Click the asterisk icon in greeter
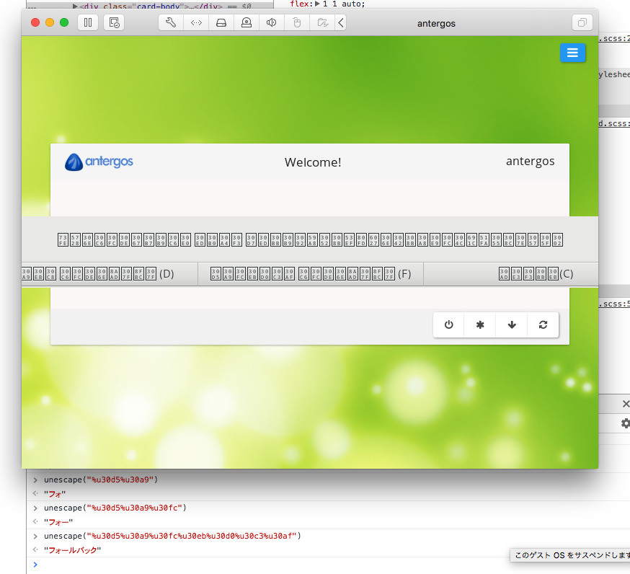 (480, 324)
